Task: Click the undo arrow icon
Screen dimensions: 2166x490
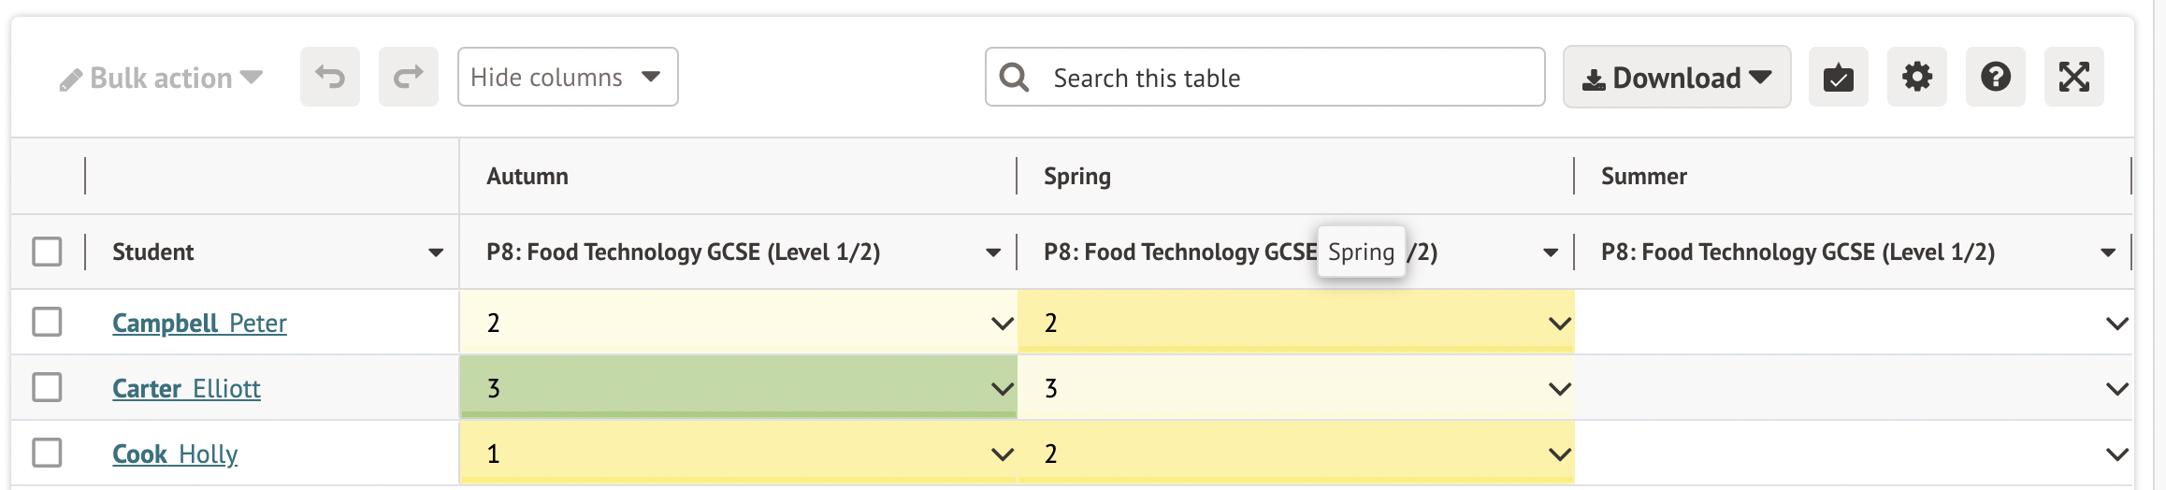Action: click(x=330, y=77)
